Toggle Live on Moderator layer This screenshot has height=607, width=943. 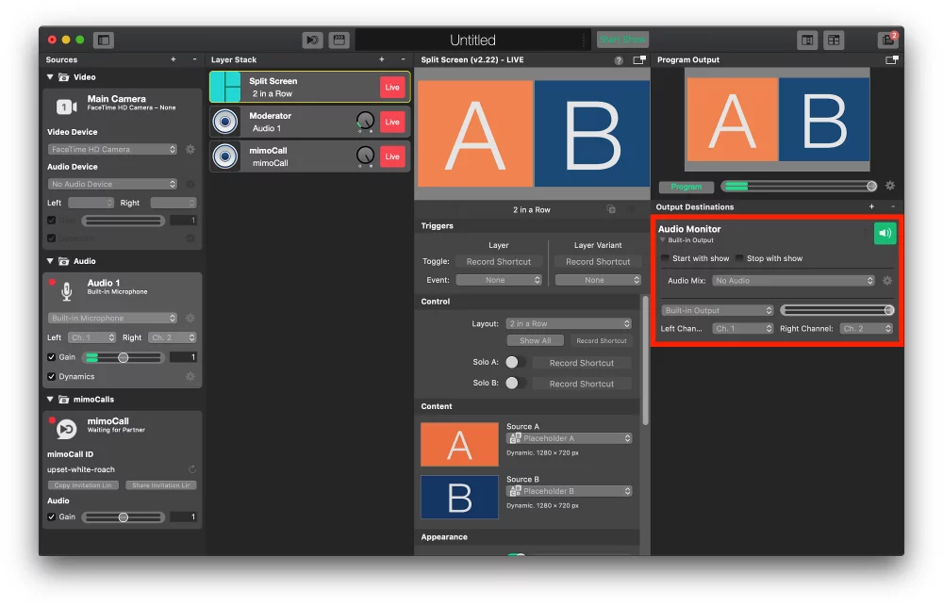pos(392,122)
